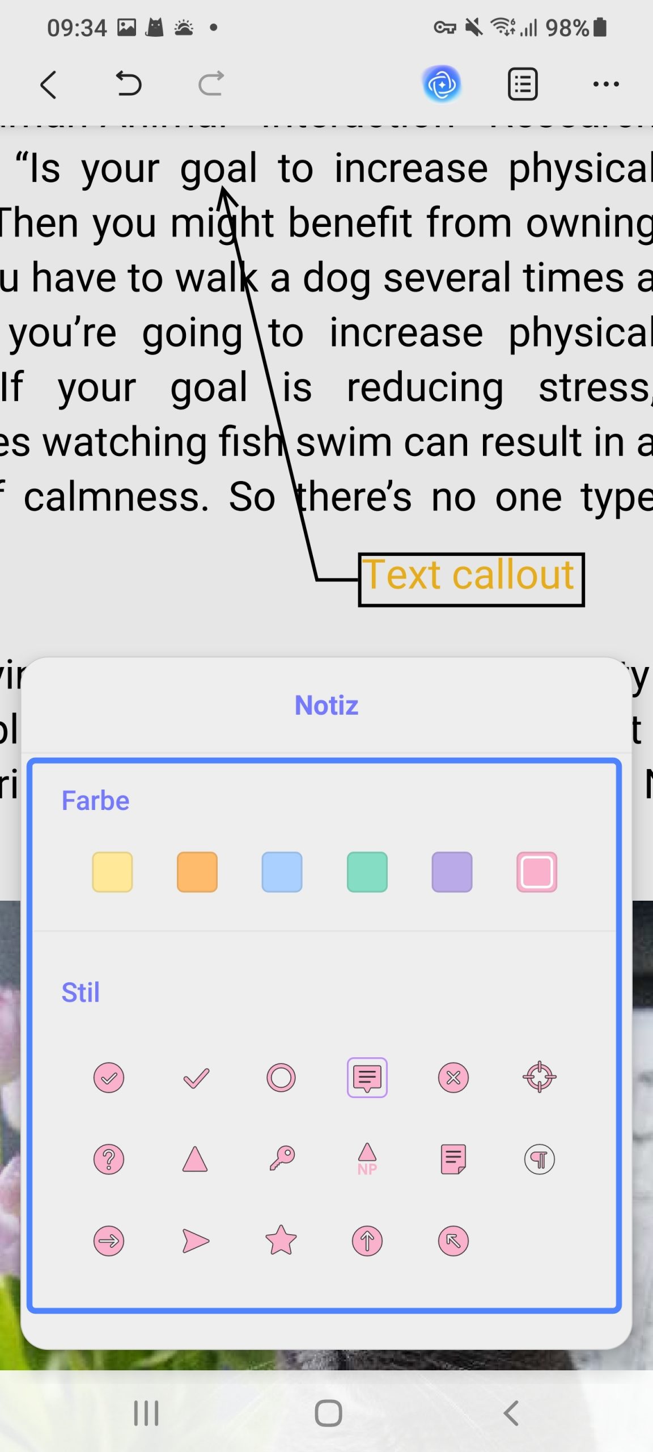Pick the purple color swatch

coord(452,872)
